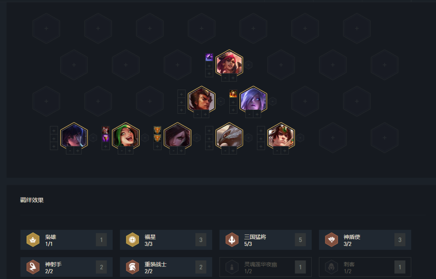This screenshot has width=436, height=279.
Task: Click the 枭雄 trait crown icon
Action: [x=33, y=239]
